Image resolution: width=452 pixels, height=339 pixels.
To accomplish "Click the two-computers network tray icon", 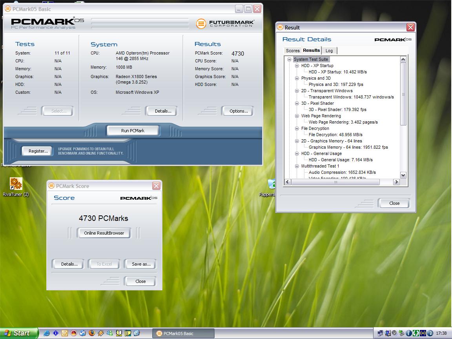I will point(380,333).
